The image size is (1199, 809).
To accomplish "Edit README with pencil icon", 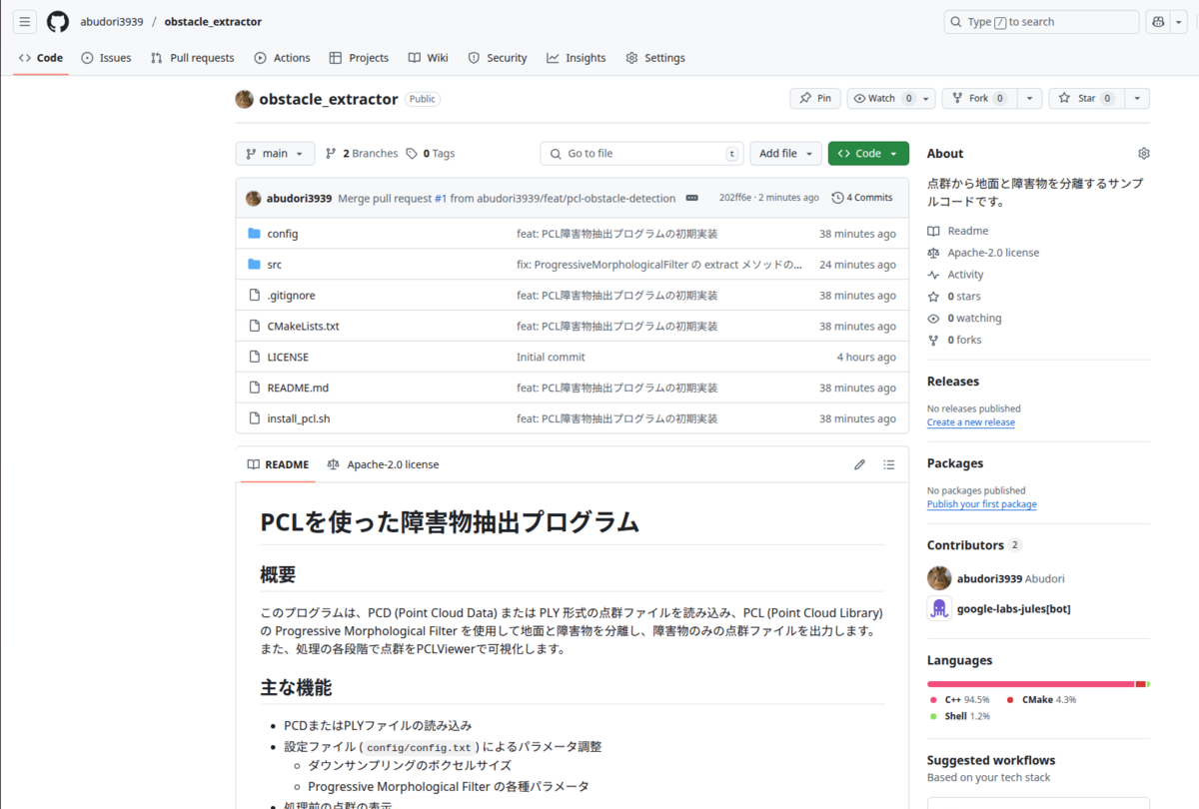I will click(859, 464).
